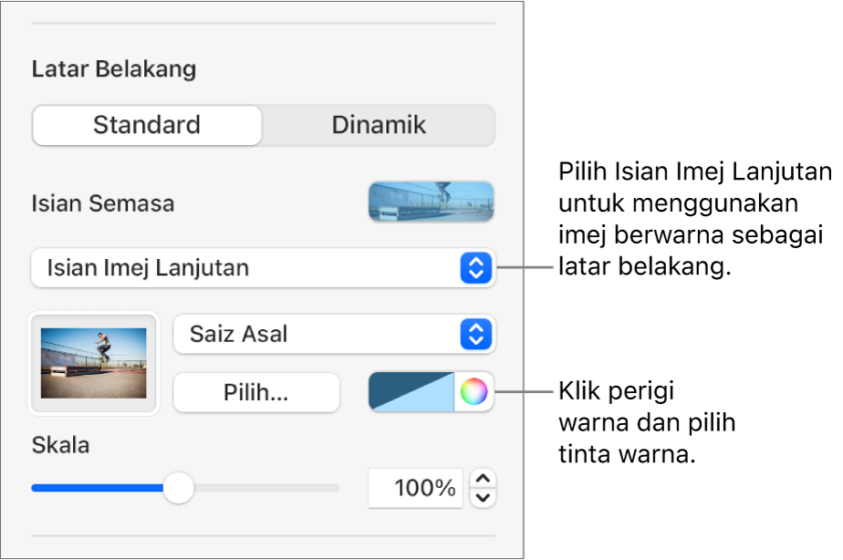This screenshot has height=560, width=843.
Task: Click the Latar Belakang section heading
Action: 114,68
